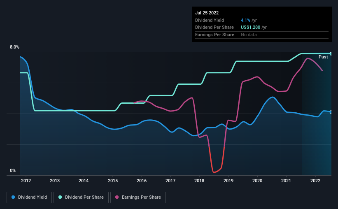Click the 2012 x-axis label
Image resolution: width=338 pixels, height=209 pixels.
[x=26, y=181]
